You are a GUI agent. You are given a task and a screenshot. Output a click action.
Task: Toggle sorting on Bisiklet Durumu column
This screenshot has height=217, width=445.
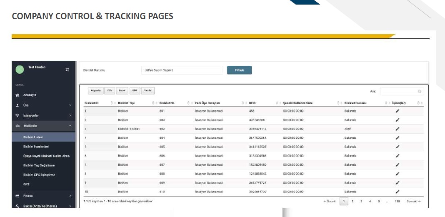coord(386,103)
